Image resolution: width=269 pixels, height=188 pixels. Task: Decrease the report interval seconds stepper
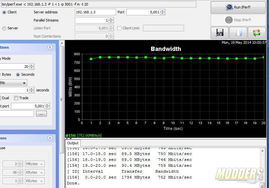(31, 91)
